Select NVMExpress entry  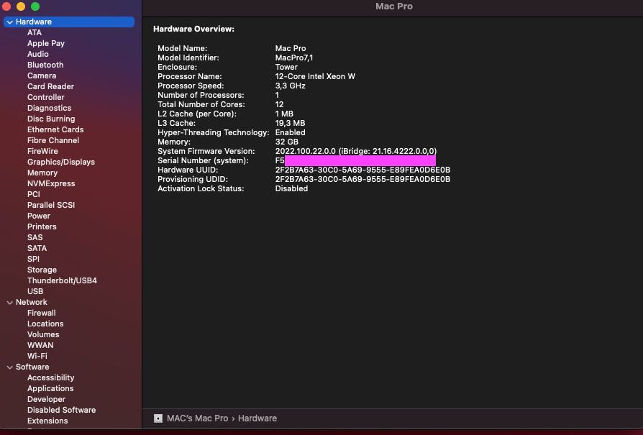coord(51,183)
